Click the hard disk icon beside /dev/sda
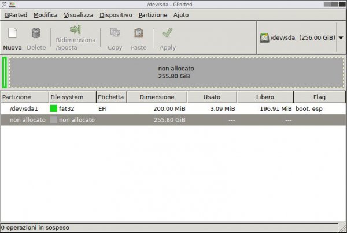Image resolution: width=347 pixels, height=233 pixels. (264, 37)
